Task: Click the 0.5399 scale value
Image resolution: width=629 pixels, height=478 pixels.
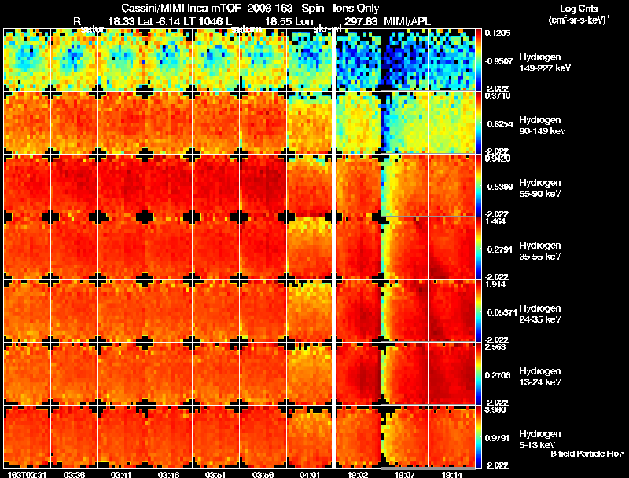Action: tap(500, 187)
